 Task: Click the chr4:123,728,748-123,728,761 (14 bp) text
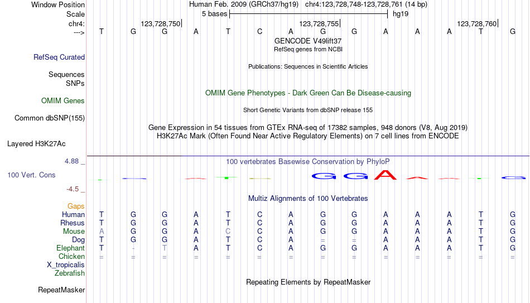(366, 4)
